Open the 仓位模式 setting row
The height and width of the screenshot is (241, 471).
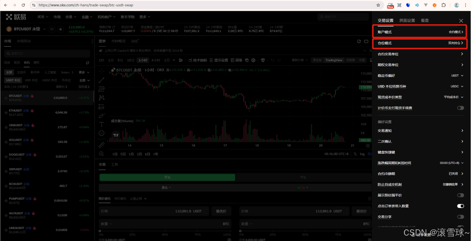(x=420, y=43)
